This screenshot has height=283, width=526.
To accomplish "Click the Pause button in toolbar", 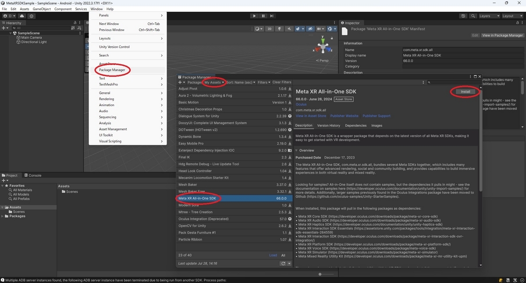I will pos(263,16).
